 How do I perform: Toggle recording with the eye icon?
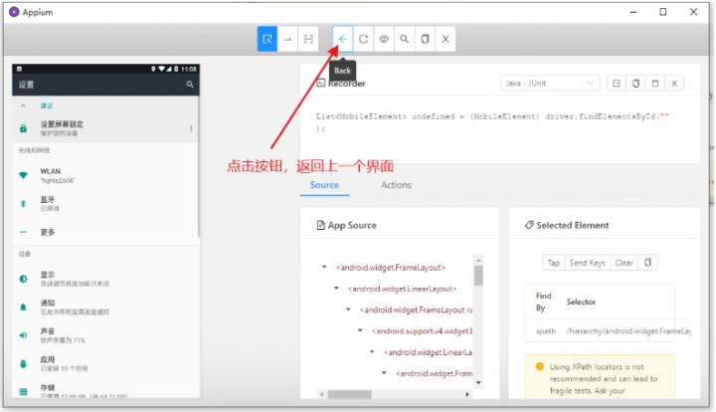[384, 39]
